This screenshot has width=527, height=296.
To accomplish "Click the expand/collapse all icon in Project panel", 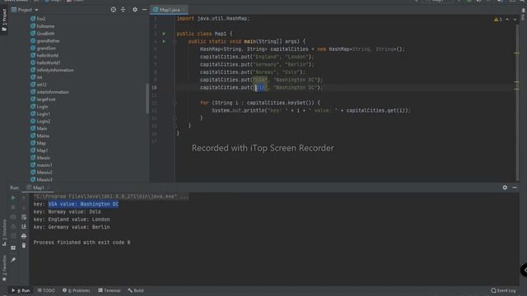I will click(123, 10).
